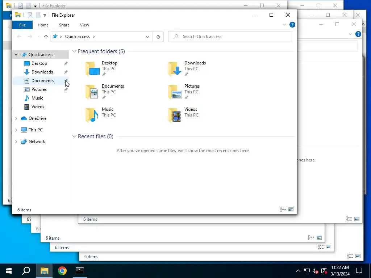Show hidden system tray icons
Viewport: 371px width, 278px height.
coord(298,271)
